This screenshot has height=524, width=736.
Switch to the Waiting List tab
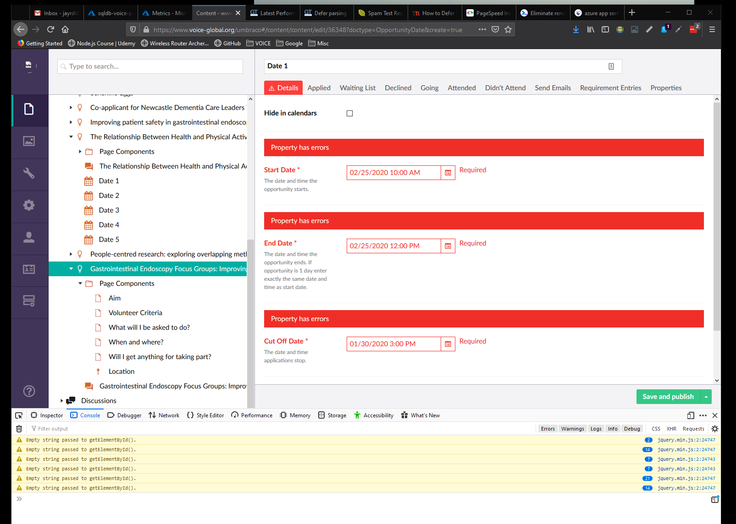pos(357,88)
